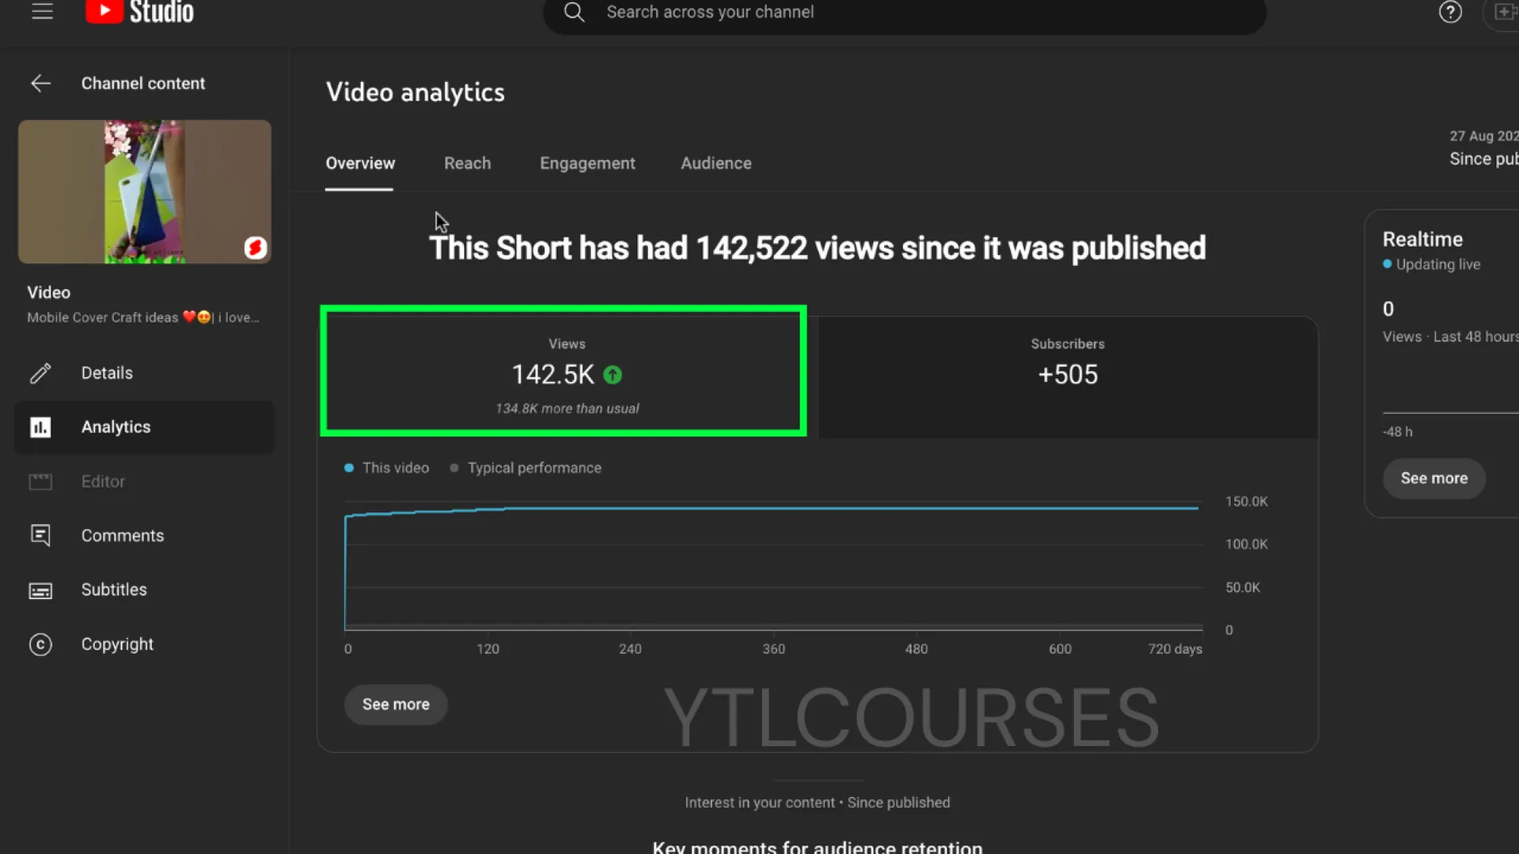This screenshot has width=1519, height=854.
Task: Select the Subscribers +505 metric card
Action: point(1067,373)
